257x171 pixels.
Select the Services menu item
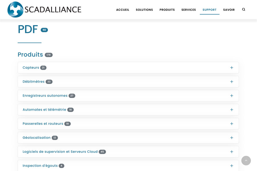click(x=188, y=10)
